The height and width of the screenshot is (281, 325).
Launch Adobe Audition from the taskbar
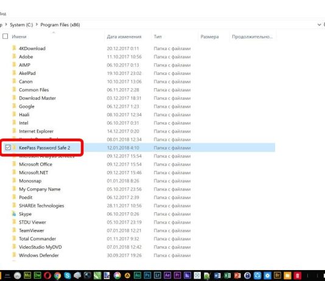click(138, 275)
